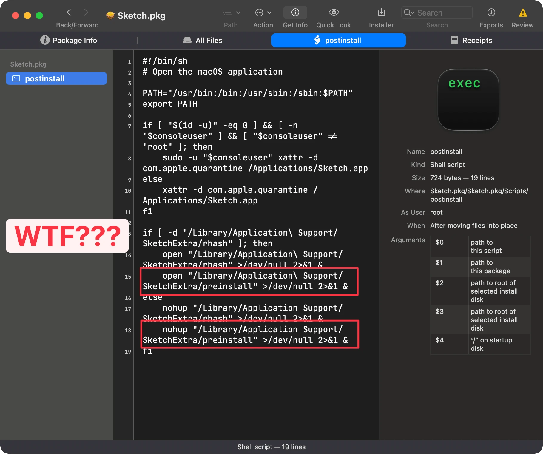
Task: Click the Name value 'postinstall' in info
Action: pos(446,152)
